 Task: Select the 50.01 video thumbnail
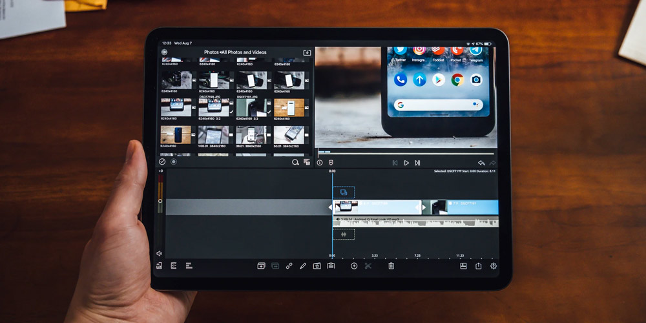(x=289, y=134)
